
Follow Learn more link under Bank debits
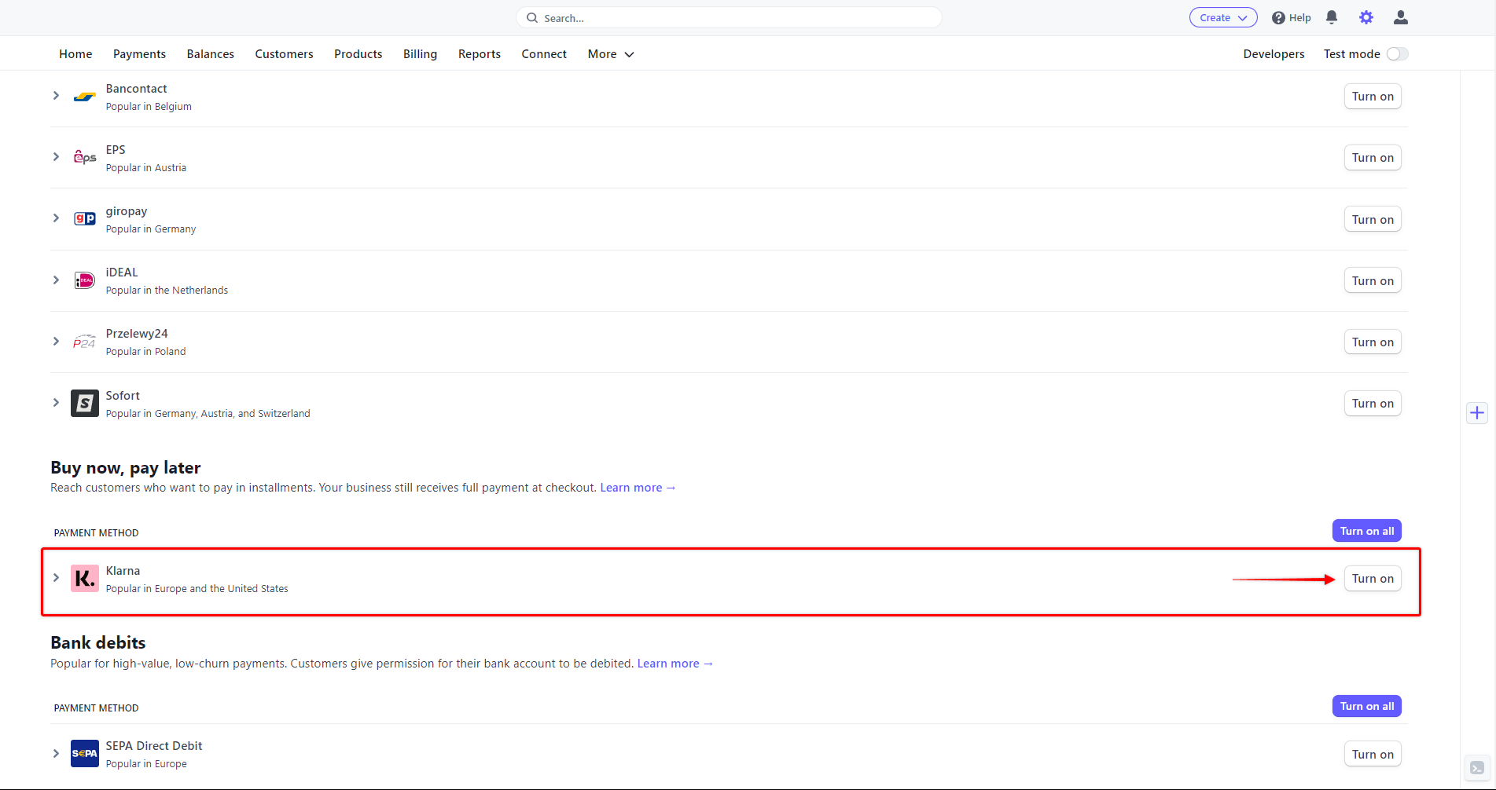(x=674, y=664)
